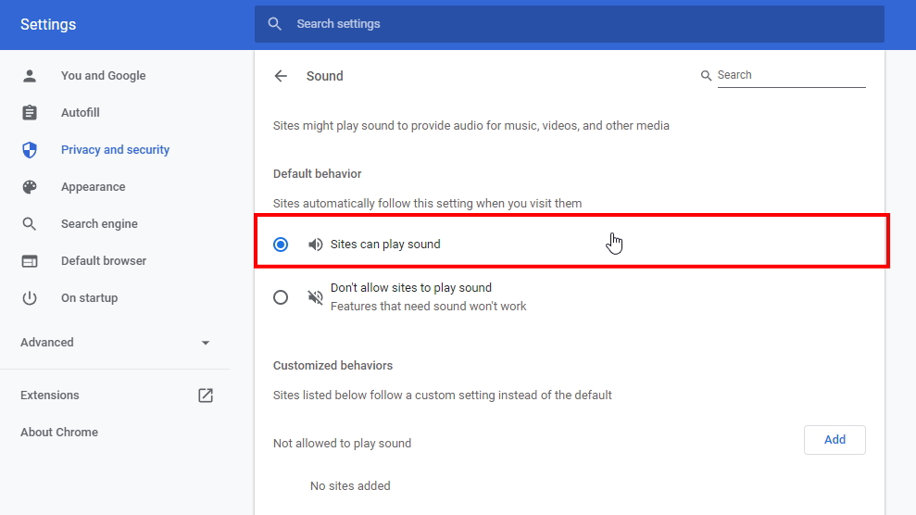This screenshot has width=916, height=515.
Task: Click the top 'Search settings' field
Action: 569,24
